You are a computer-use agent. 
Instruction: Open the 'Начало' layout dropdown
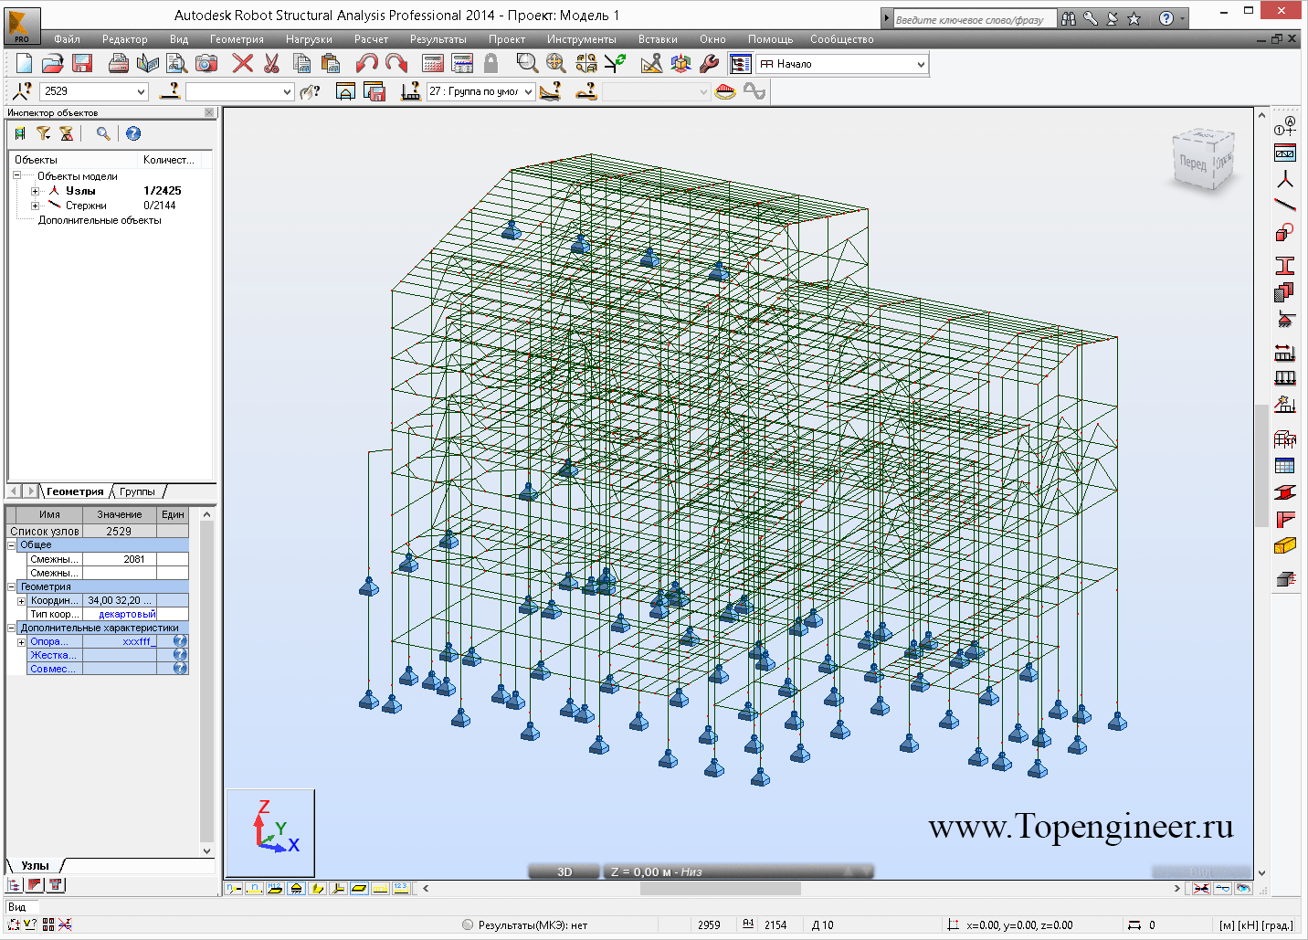tap(920, 64)
